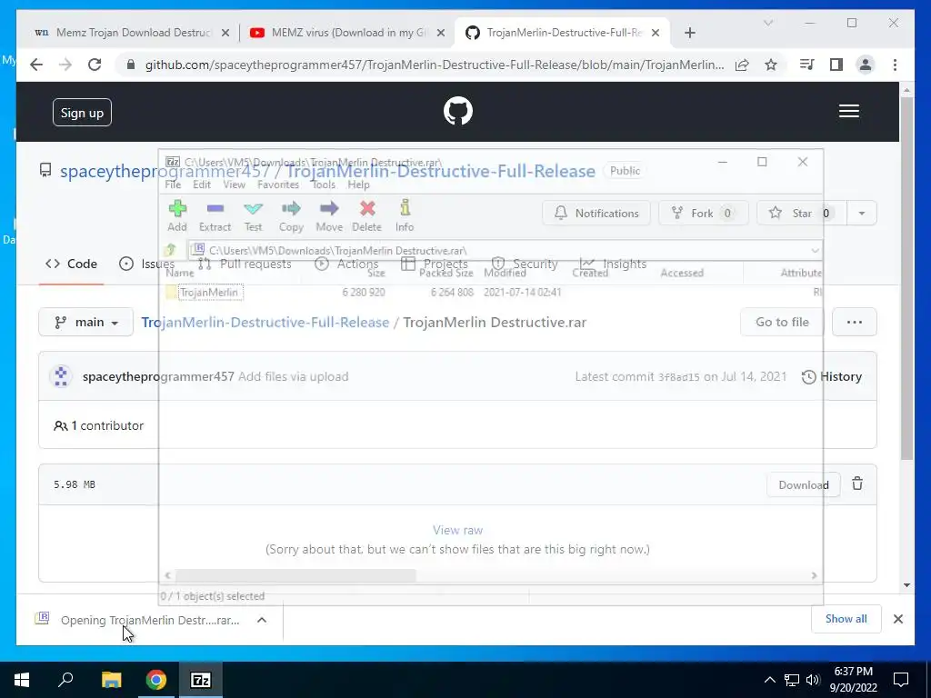Click the View raw link
931x698 pixels.
(458, 530)
